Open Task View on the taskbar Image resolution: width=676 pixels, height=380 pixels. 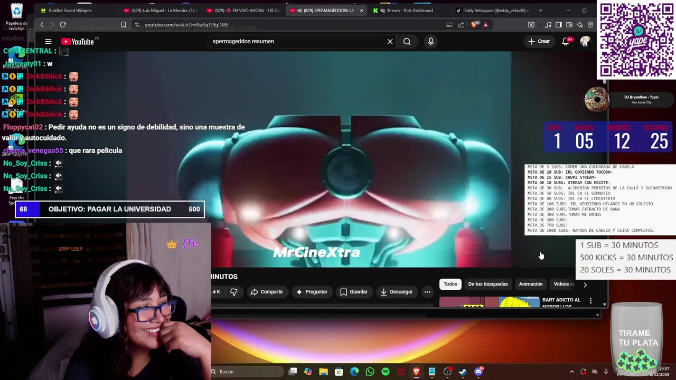pyautogui.click(x=293, y=372)
